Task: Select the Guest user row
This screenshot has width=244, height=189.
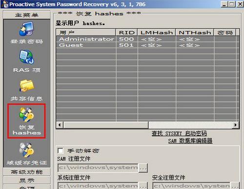Action: click(x=147, y=45)
